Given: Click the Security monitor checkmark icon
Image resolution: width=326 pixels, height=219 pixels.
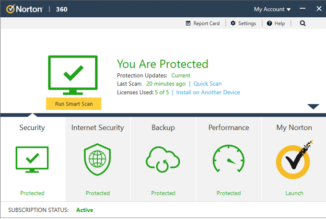Looking at the screenshot, I should pos(32,159).
